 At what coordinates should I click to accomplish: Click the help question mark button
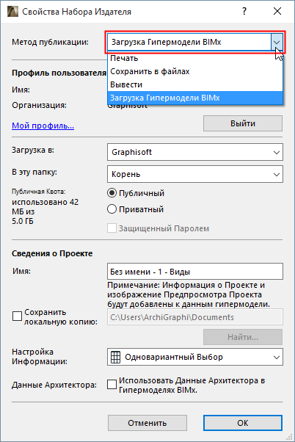pos(244,11)
